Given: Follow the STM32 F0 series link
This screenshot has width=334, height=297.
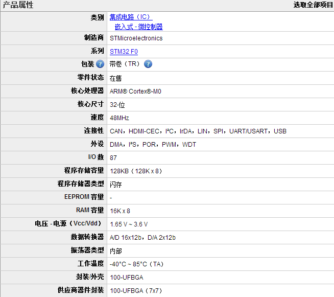Looking at the screenshot, I should (124, 52).
